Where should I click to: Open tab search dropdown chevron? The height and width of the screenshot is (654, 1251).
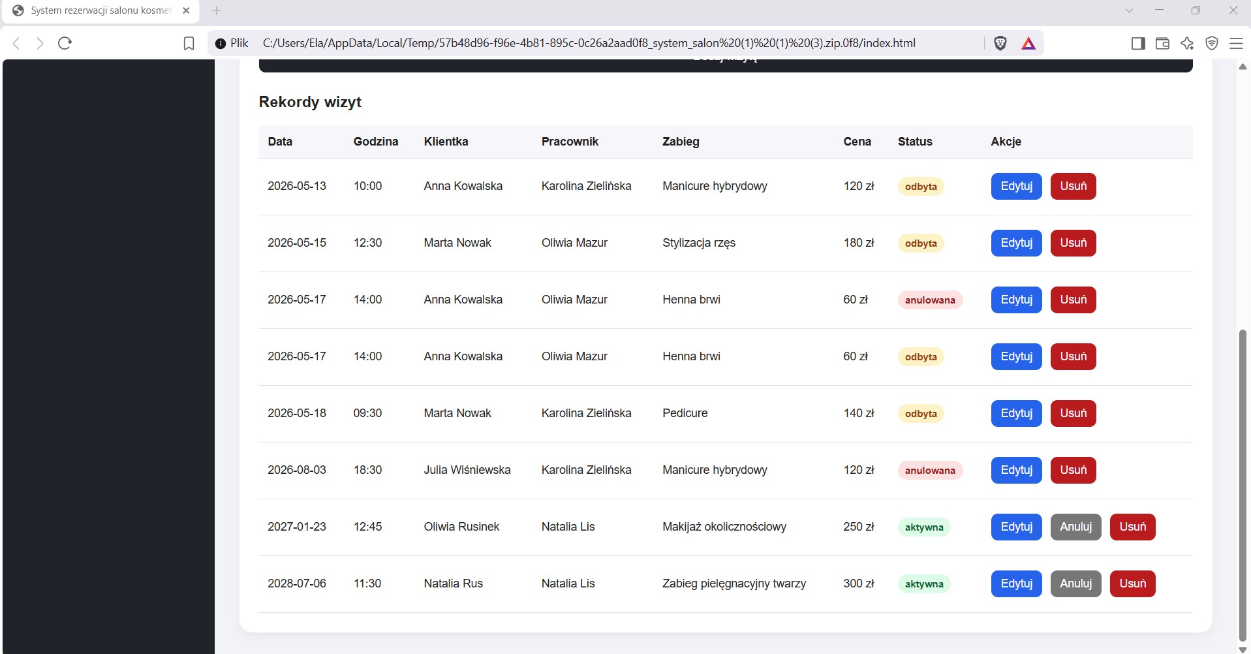[1129, 10]
